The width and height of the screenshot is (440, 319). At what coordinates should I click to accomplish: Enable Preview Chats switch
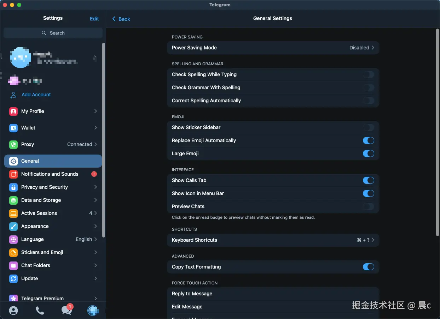tap(368, 206)
